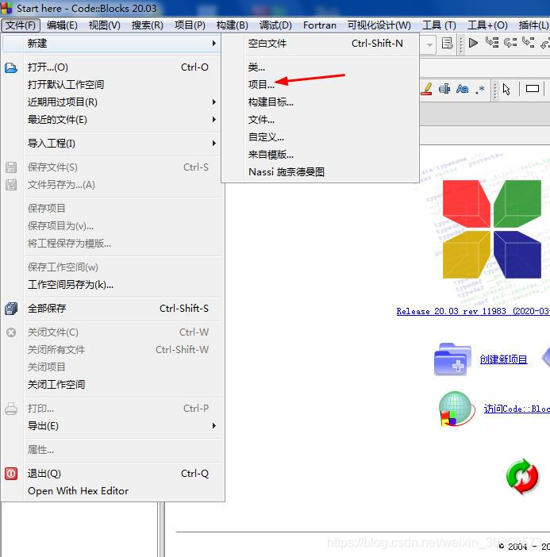This screenshot has height=557, width=550.
Task: Click the open-folder icon beside 打开...(O)
Action: (x=11, y=67)
